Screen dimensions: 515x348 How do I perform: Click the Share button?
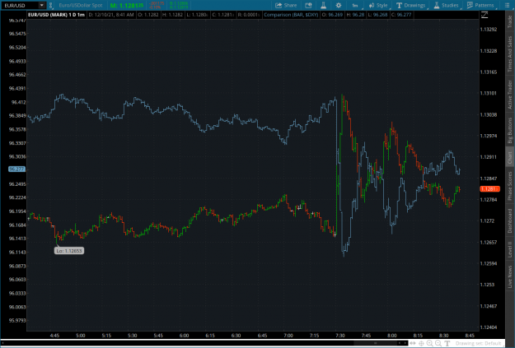pyautogui.click(x=286, y=5)
